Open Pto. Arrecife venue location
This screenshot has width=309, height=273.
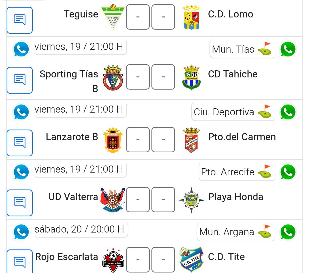click(237, 172)
